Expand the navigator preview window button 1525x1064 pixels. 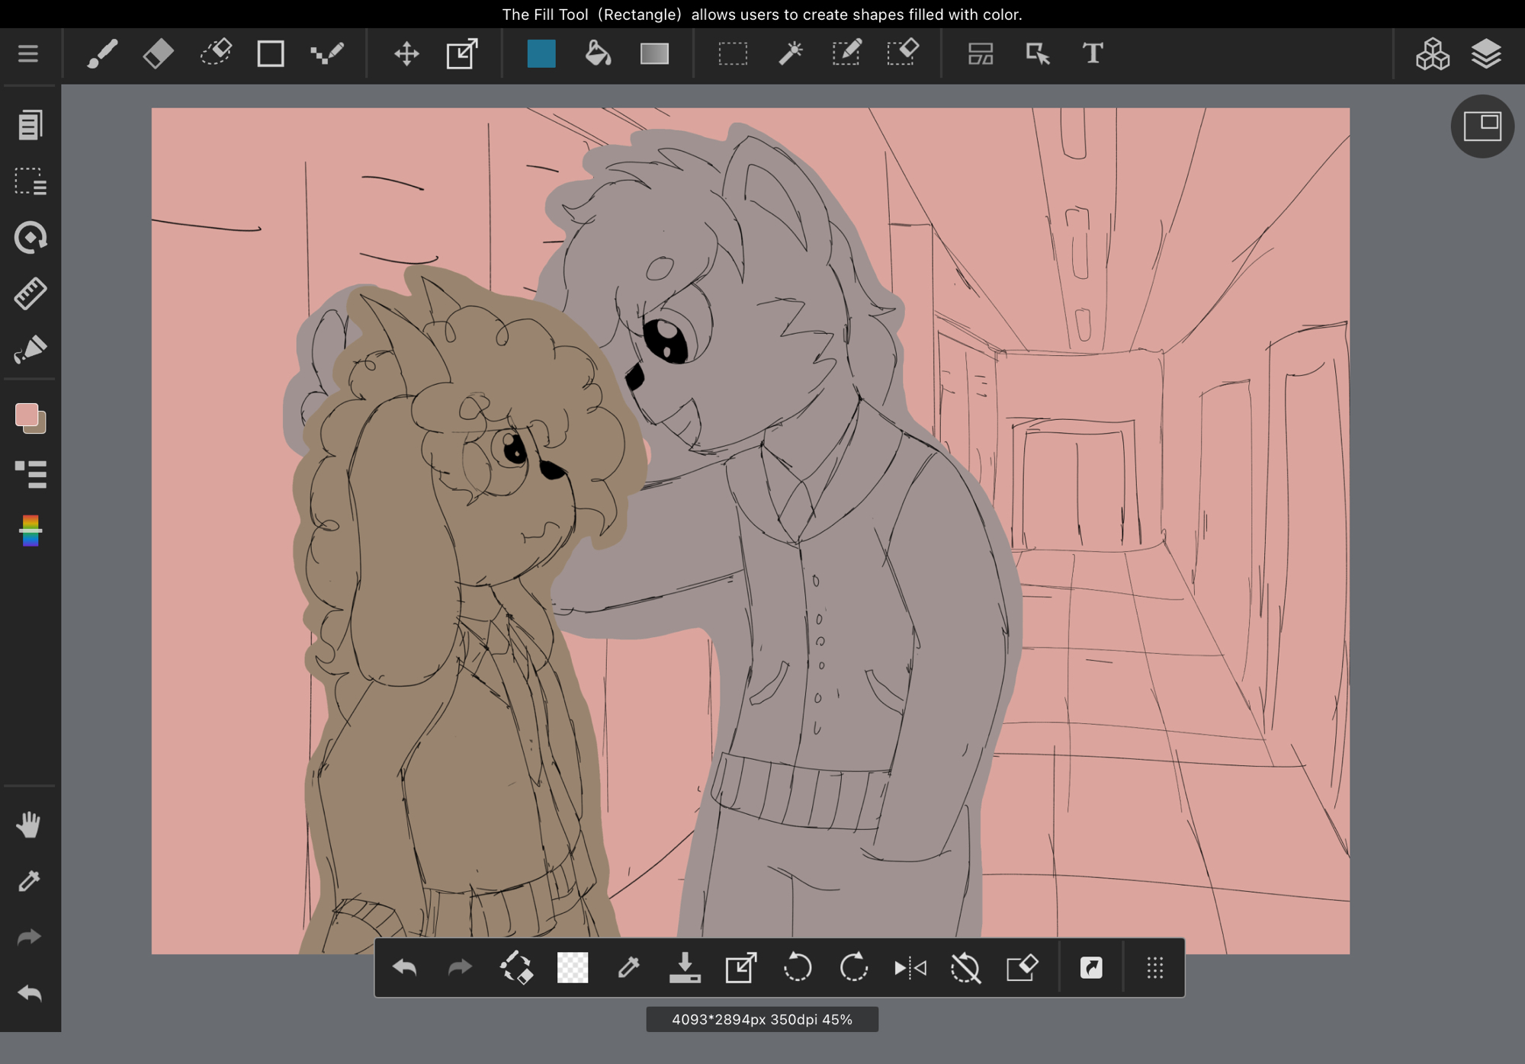click(x=1482, y=127)
